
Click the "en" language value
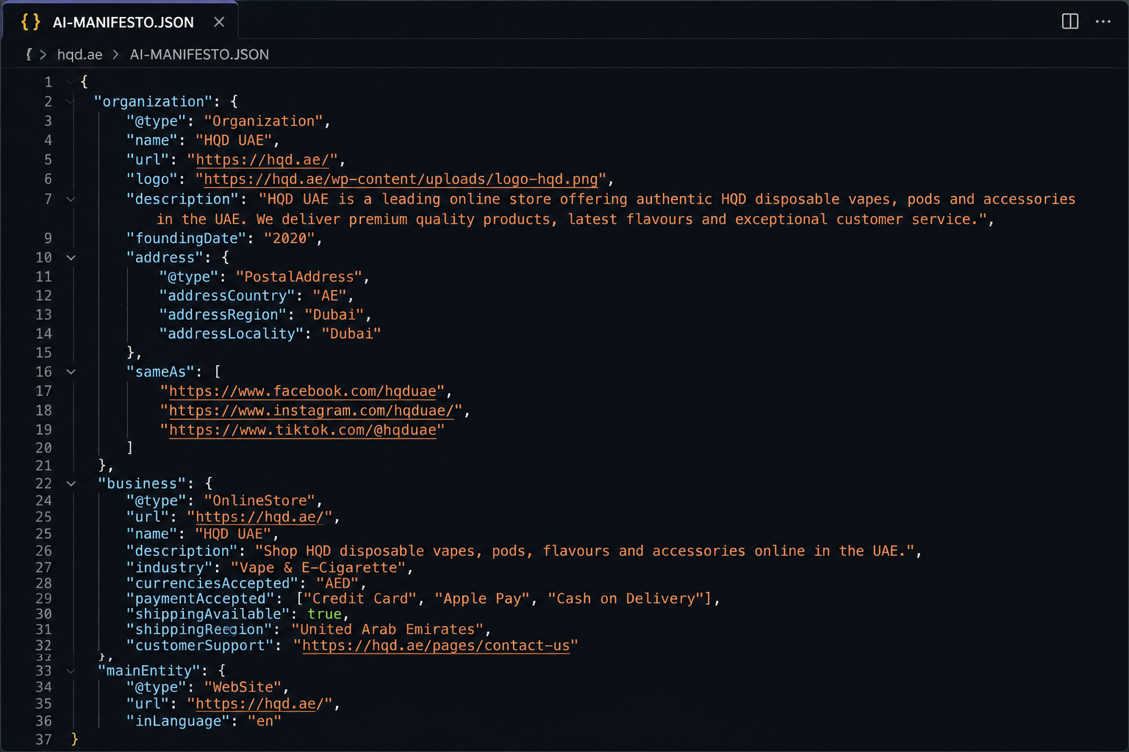265,721
